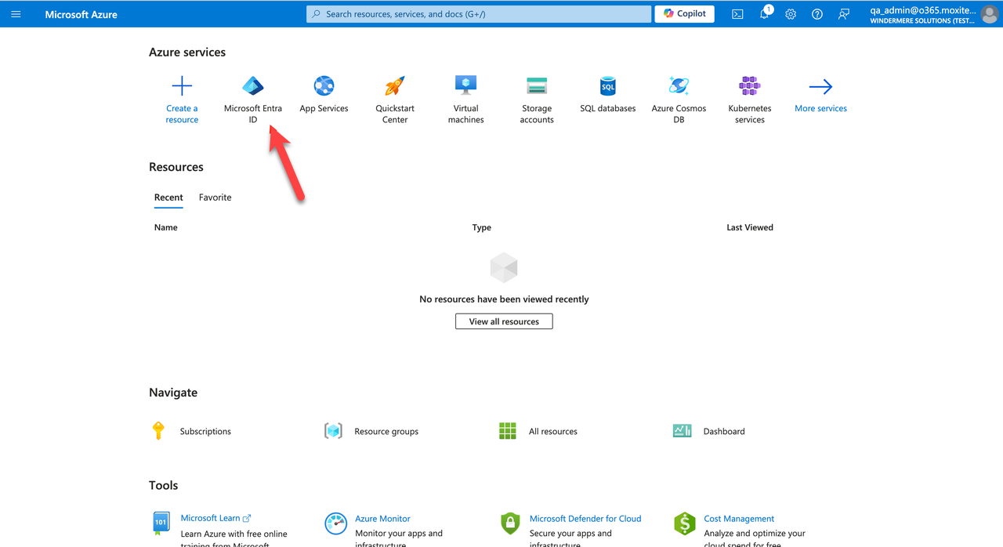Open Microsoft Defender for Cloud link
Viewport: 1003px width, 547px height.
click(x=585, y=519)
